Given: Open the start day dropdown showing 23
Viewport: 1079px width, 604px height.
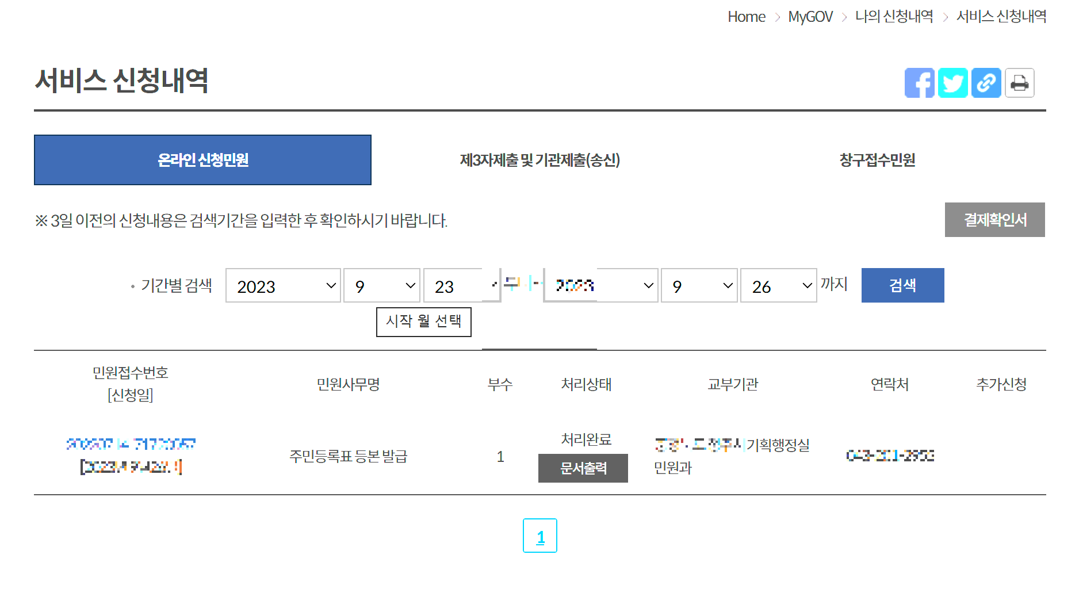Looking at the screenshot, I should coord(461,286).
